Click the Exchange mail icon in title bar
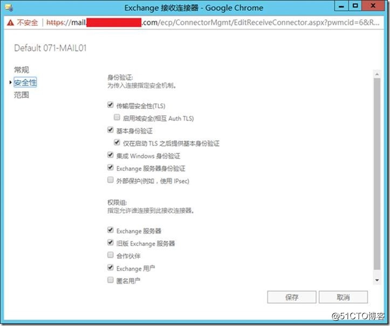 click(x=9, y=8)
